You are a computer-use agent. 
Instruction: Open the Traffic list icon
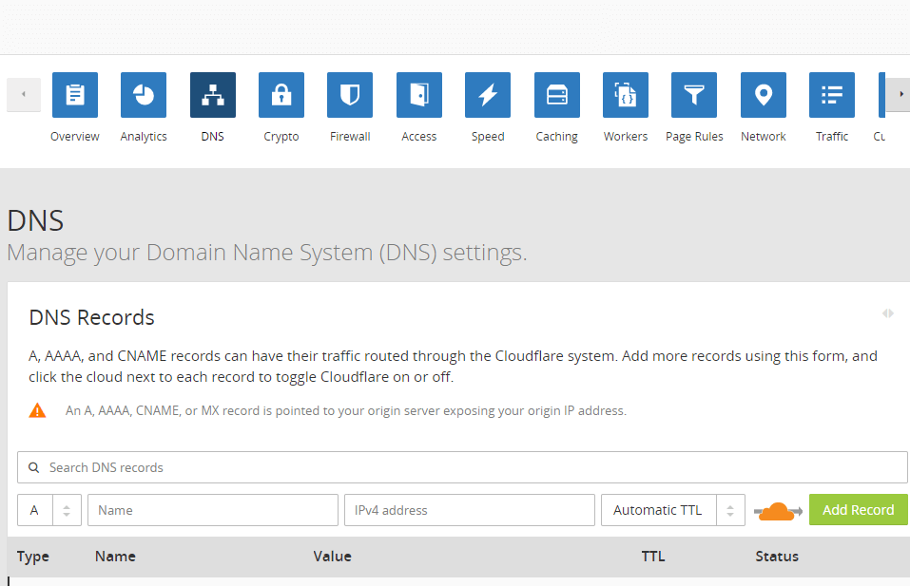pos(832,94)
